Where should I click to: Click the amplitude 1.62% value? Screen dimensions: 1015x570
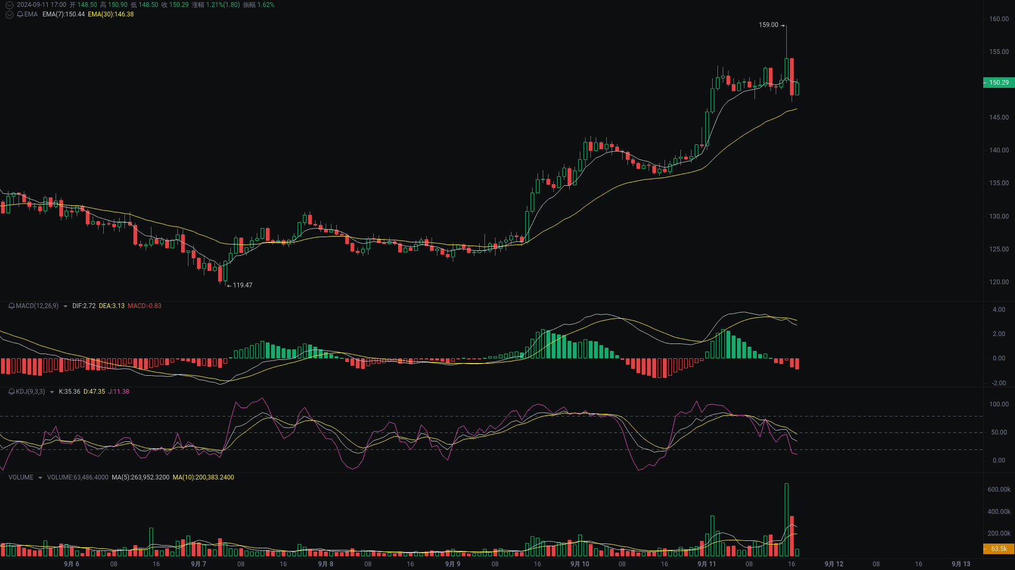266,5
